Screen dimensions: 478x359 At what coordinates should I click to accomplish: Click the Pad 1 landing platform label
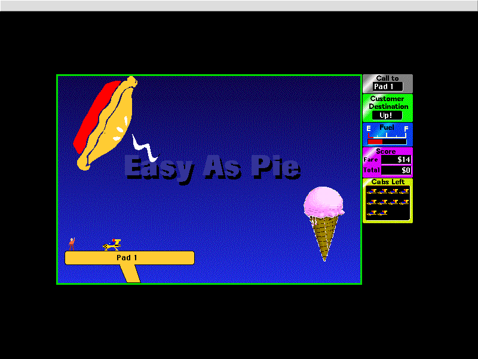[x=127, y=258]
